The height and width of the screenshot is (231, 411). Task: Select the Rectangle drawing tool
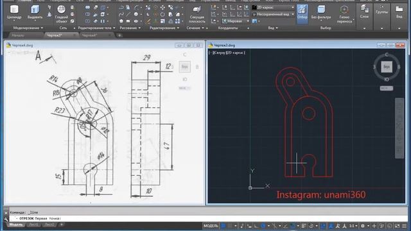coord(128,21)
